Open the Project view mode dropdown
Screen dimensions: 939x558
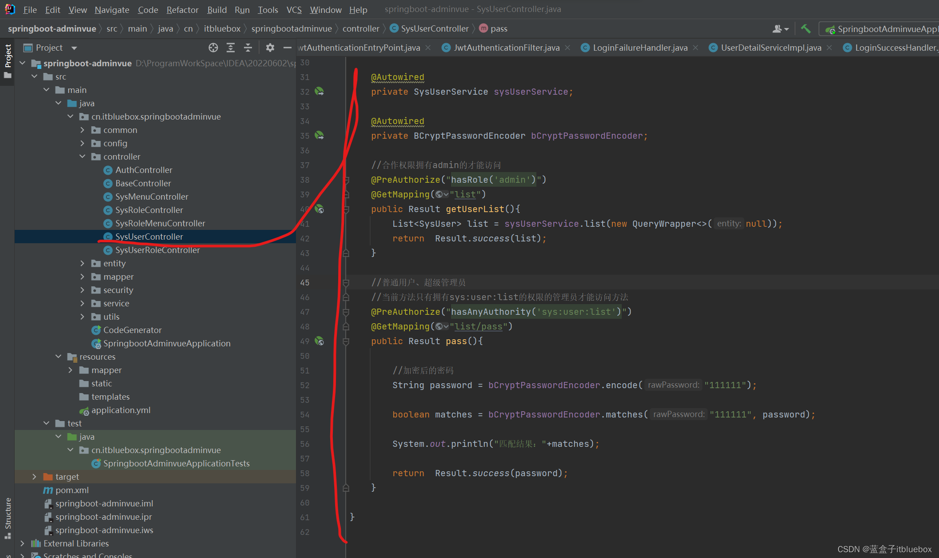(74, 48)
